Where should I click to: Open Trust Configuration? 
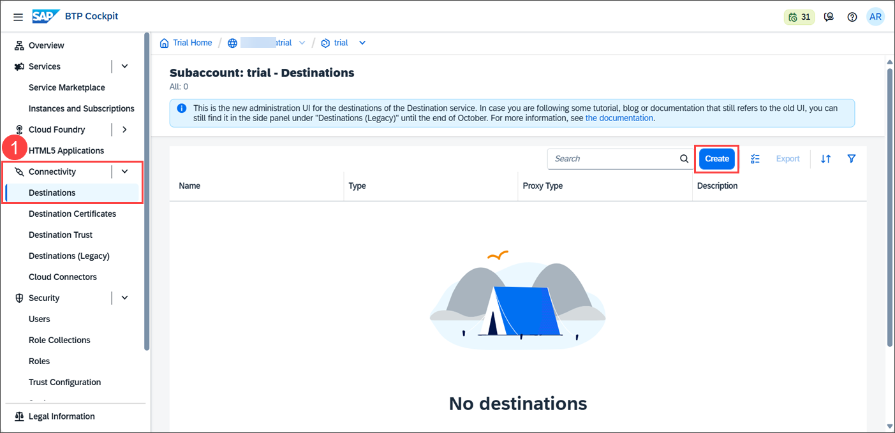[x=64, y=382]
